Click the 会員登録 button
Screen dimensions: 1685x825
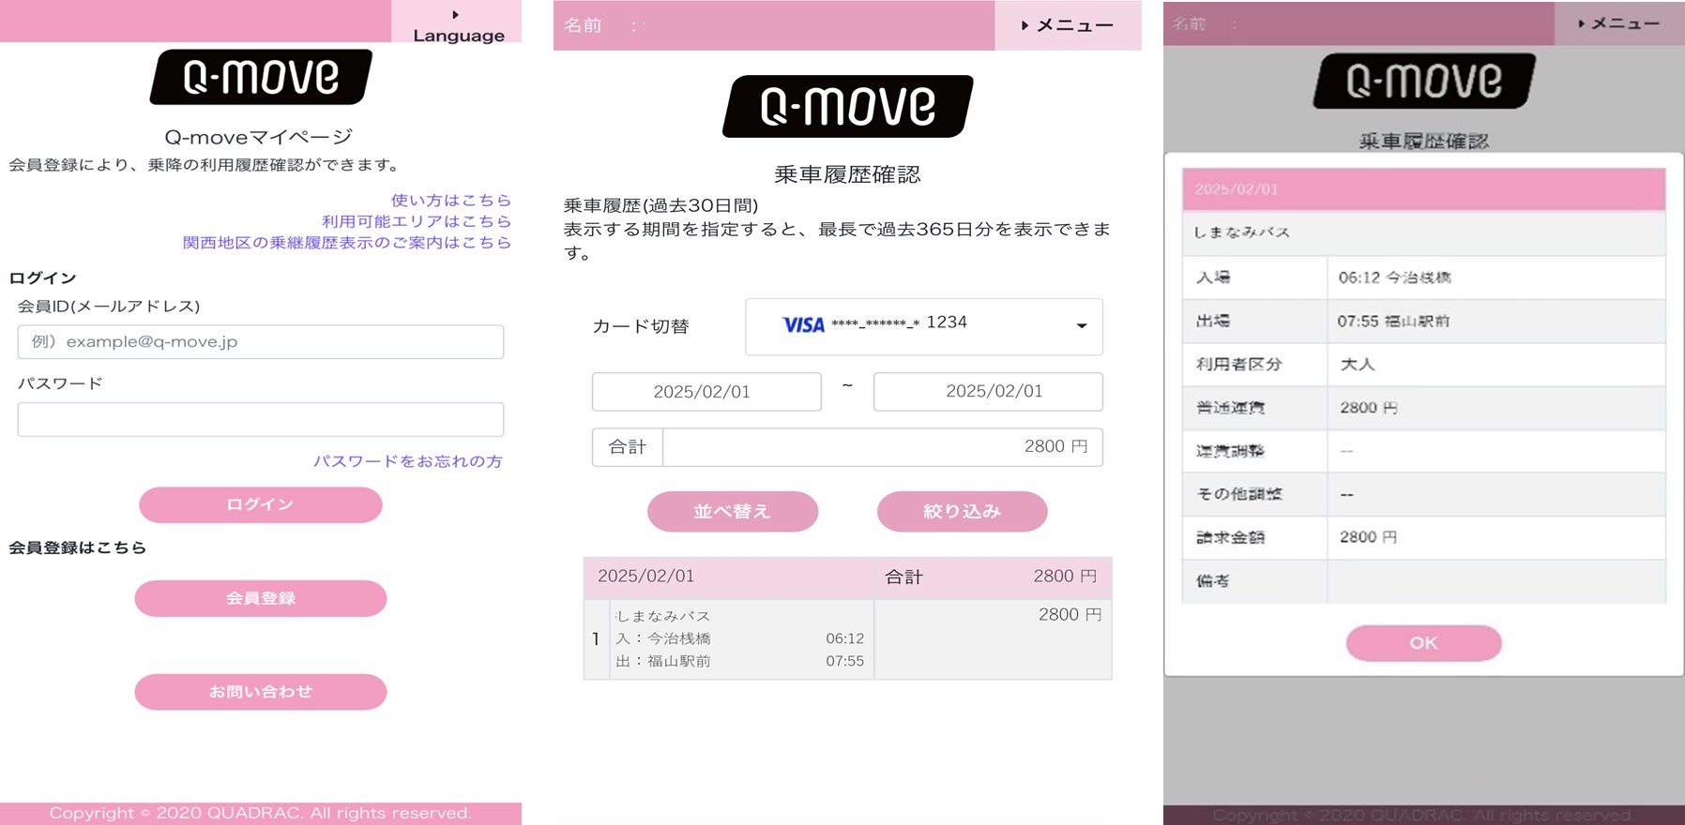(x=261, y=598)
